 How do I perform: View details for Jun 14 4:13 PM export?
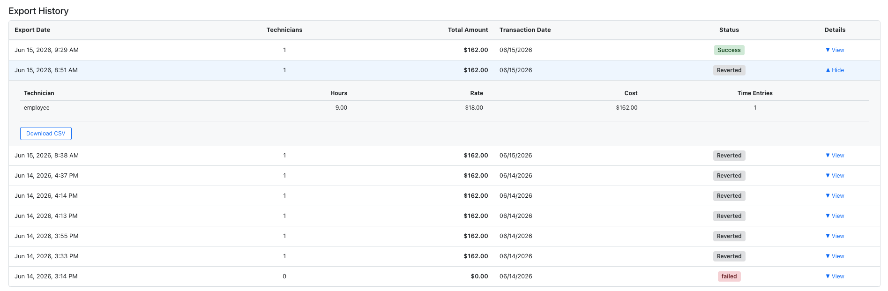(835, 216)
